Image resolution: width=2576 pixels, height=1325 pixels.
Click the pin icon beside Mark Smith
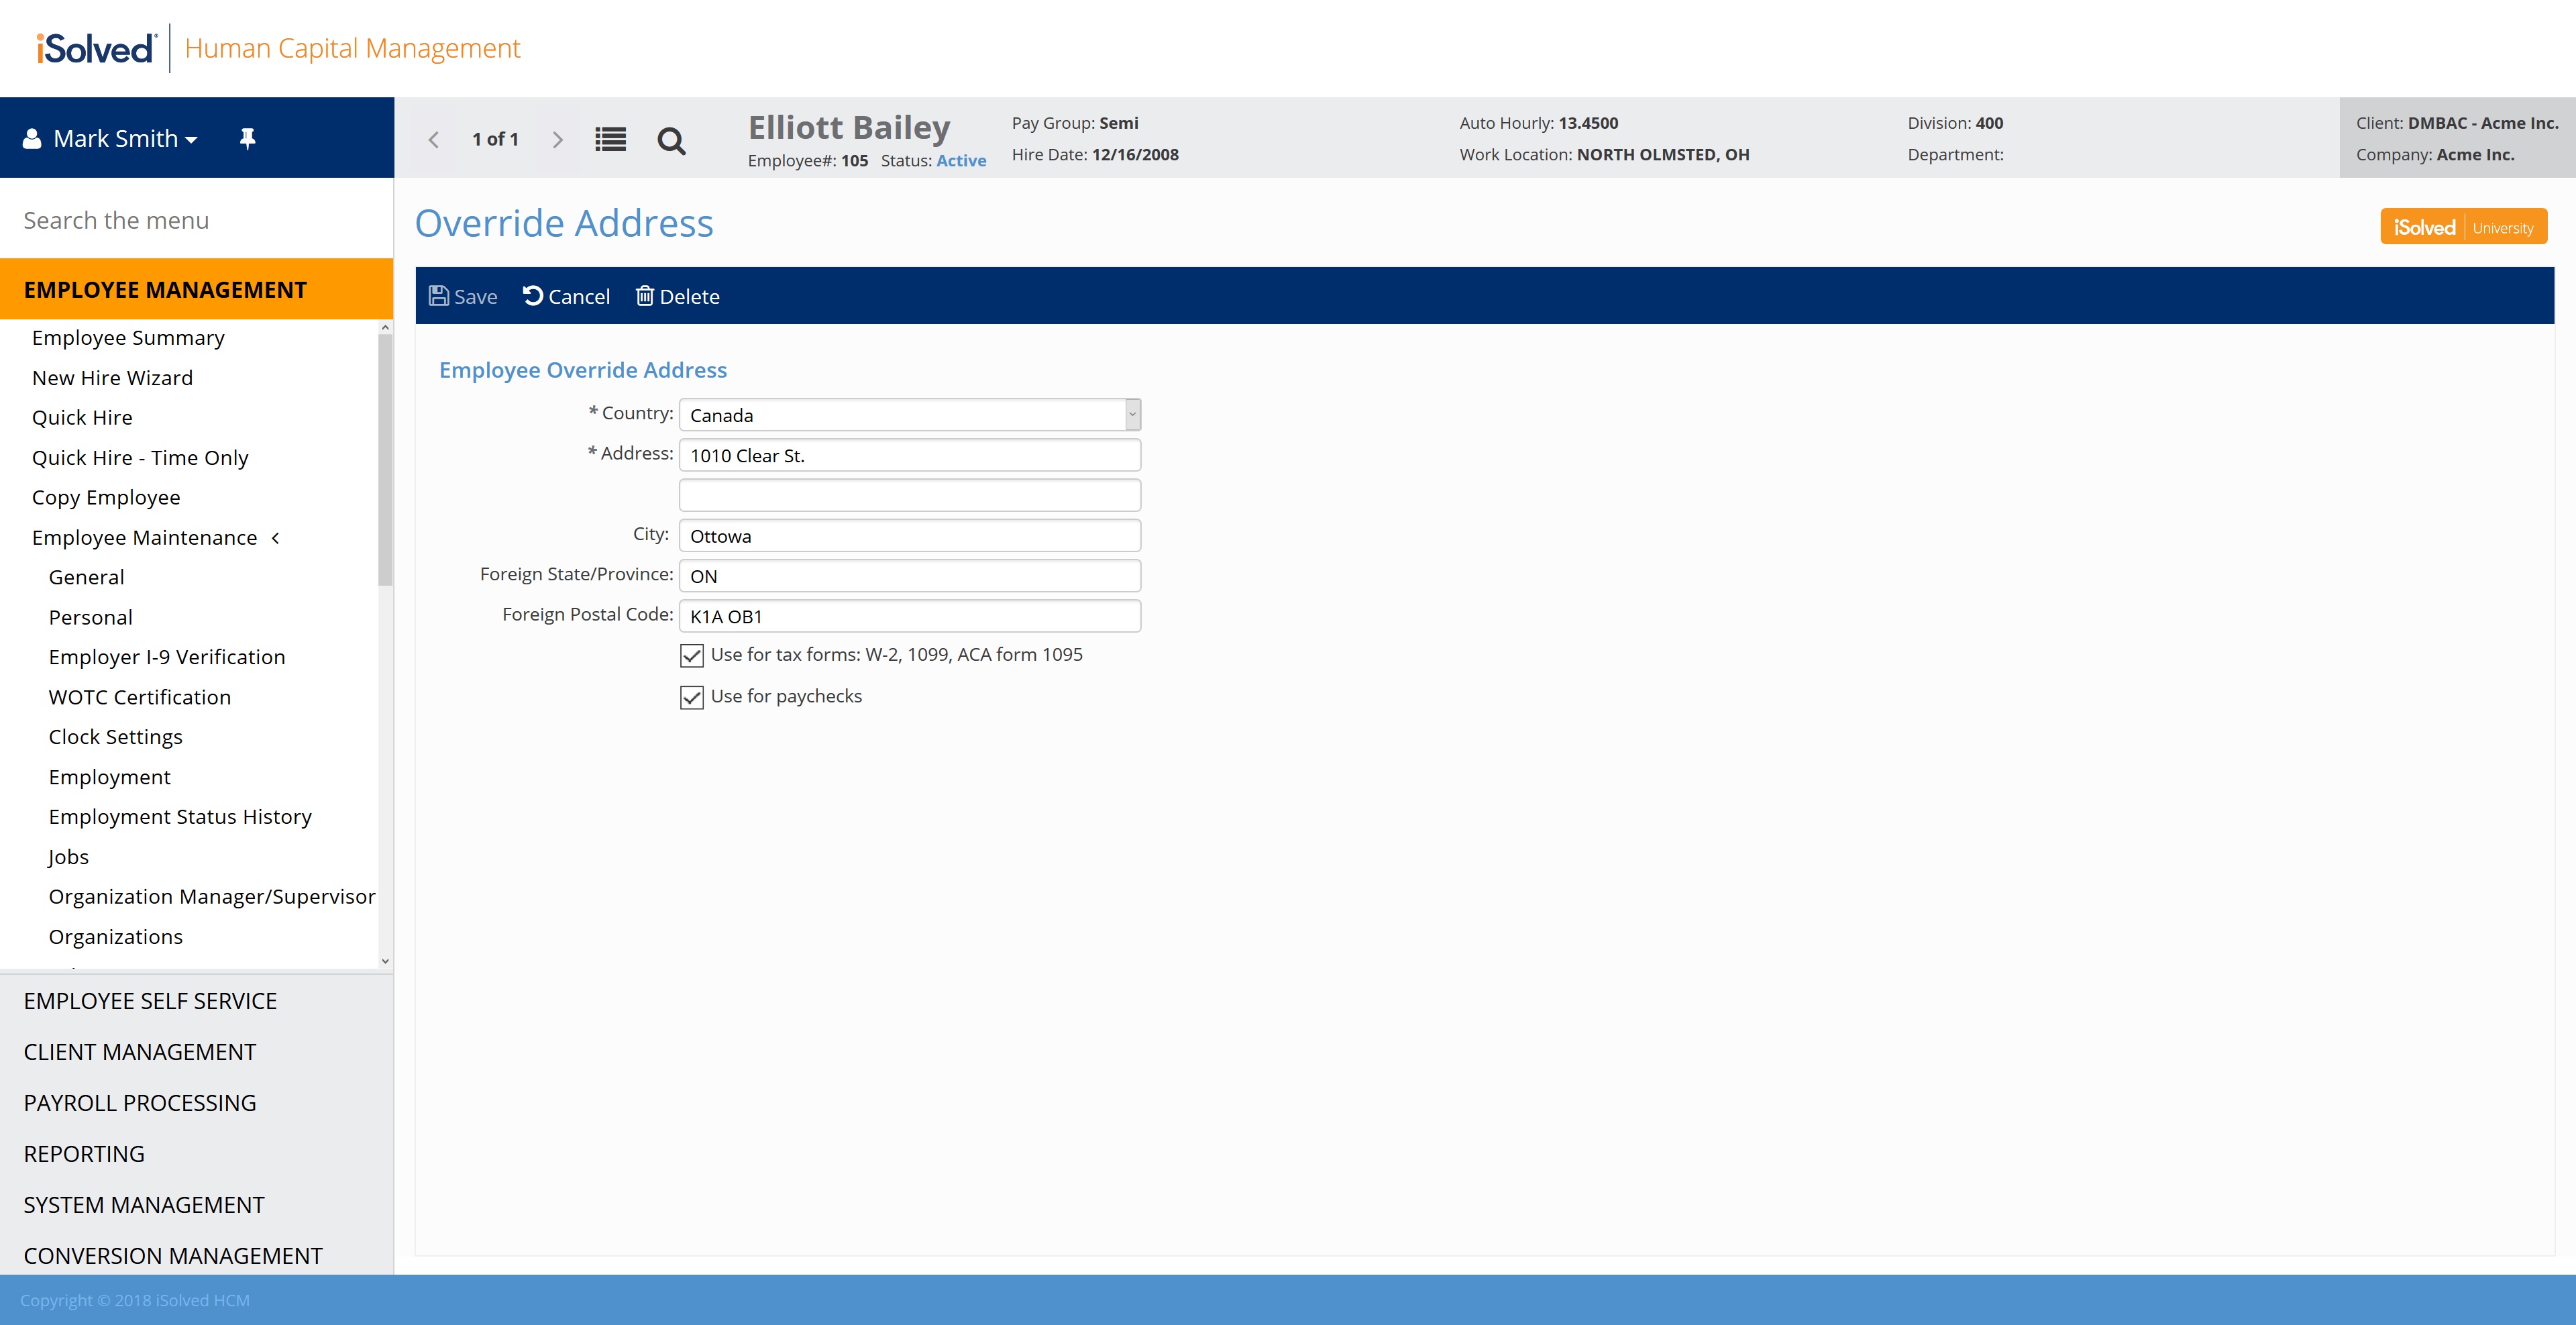[247, 139]
